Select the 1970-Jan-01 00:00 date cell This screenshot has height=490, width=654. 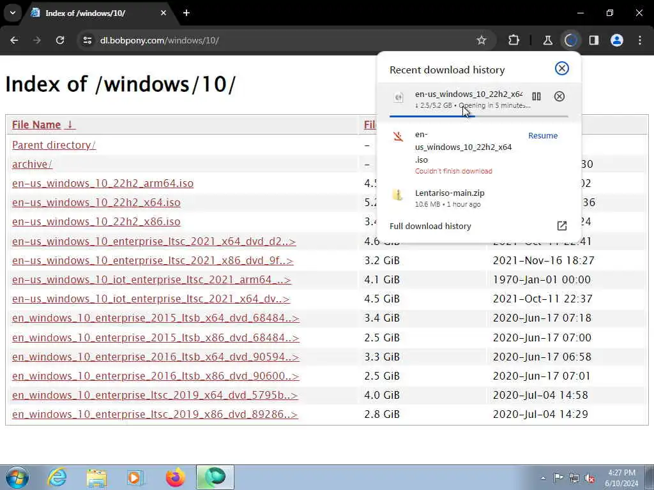click(x=542, y=279)
